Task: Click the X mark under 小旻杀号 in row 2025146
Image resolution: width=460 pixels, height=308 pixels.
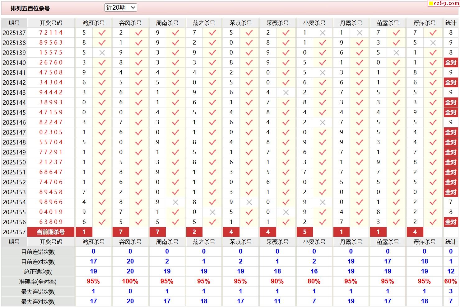Action: coord(323,122)
